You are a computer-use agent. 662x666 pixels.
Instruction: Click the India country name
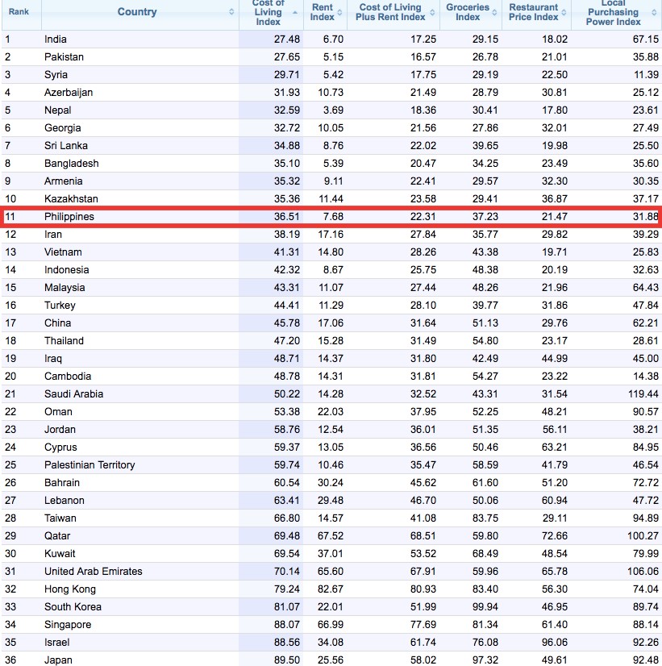click(x=56, y=40)
